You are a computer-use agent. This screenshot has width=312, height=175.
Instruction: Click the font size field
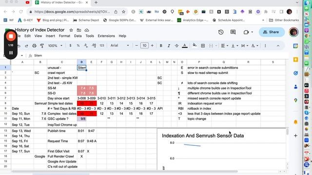(x=144, y=46)
